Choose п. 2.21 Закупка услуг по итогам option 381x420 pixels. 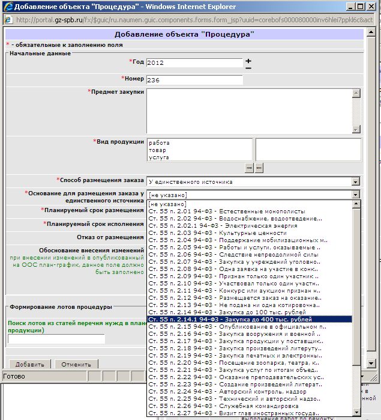[250, 370]
